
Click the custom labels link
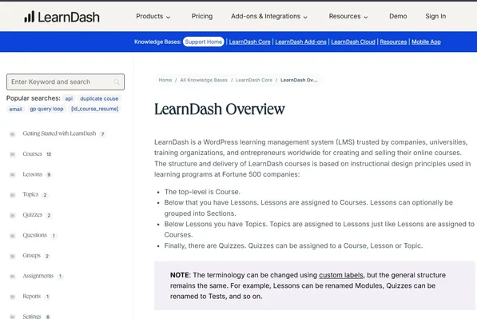point(341,275)
